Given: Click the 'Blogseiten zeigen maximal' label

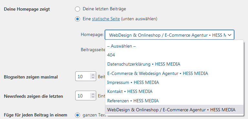Looking at the screenshot, I should point(31,77).
